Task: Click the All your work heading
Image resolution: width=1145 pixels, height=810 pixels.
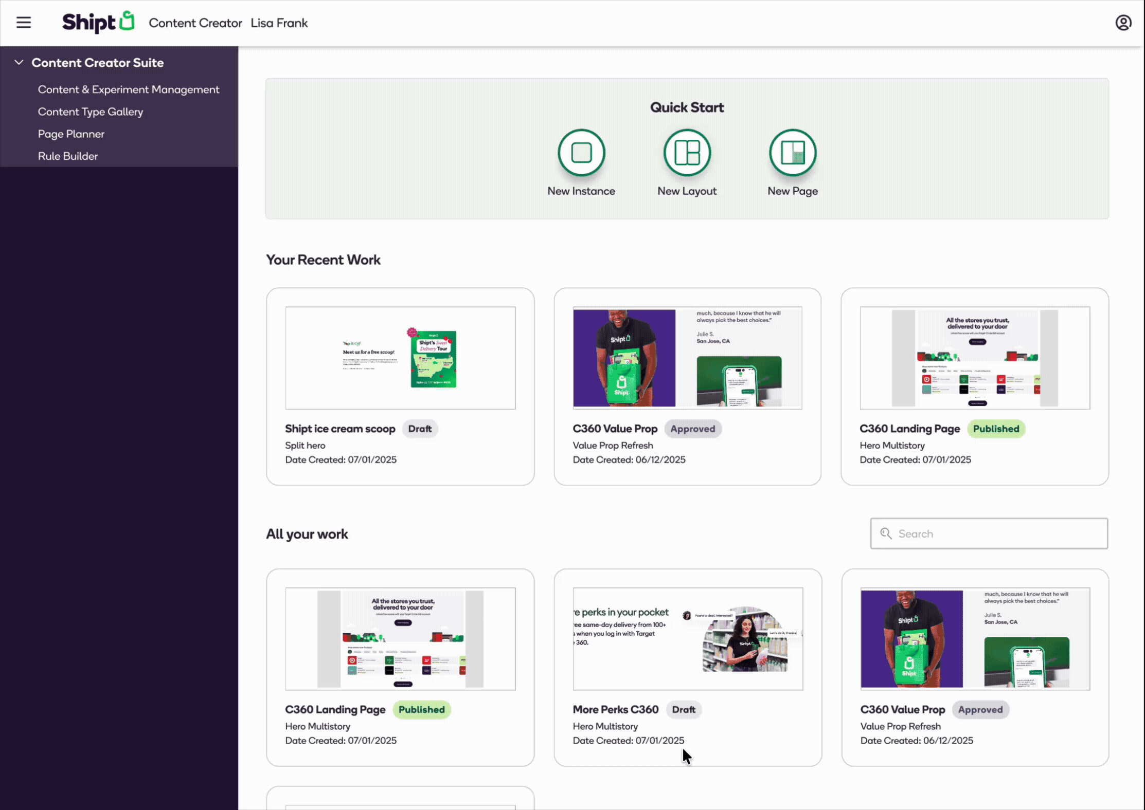Action: click(x=307, y=534)
